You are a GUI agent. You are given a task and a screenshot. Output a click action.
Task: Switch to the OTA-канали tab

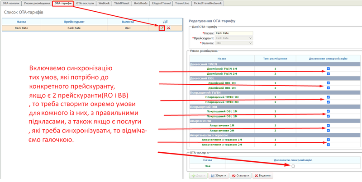click(11, 3)
